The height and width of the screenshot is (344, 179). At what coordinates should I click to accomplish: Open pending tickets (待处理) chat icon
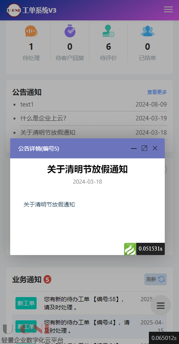click(31, 31)
